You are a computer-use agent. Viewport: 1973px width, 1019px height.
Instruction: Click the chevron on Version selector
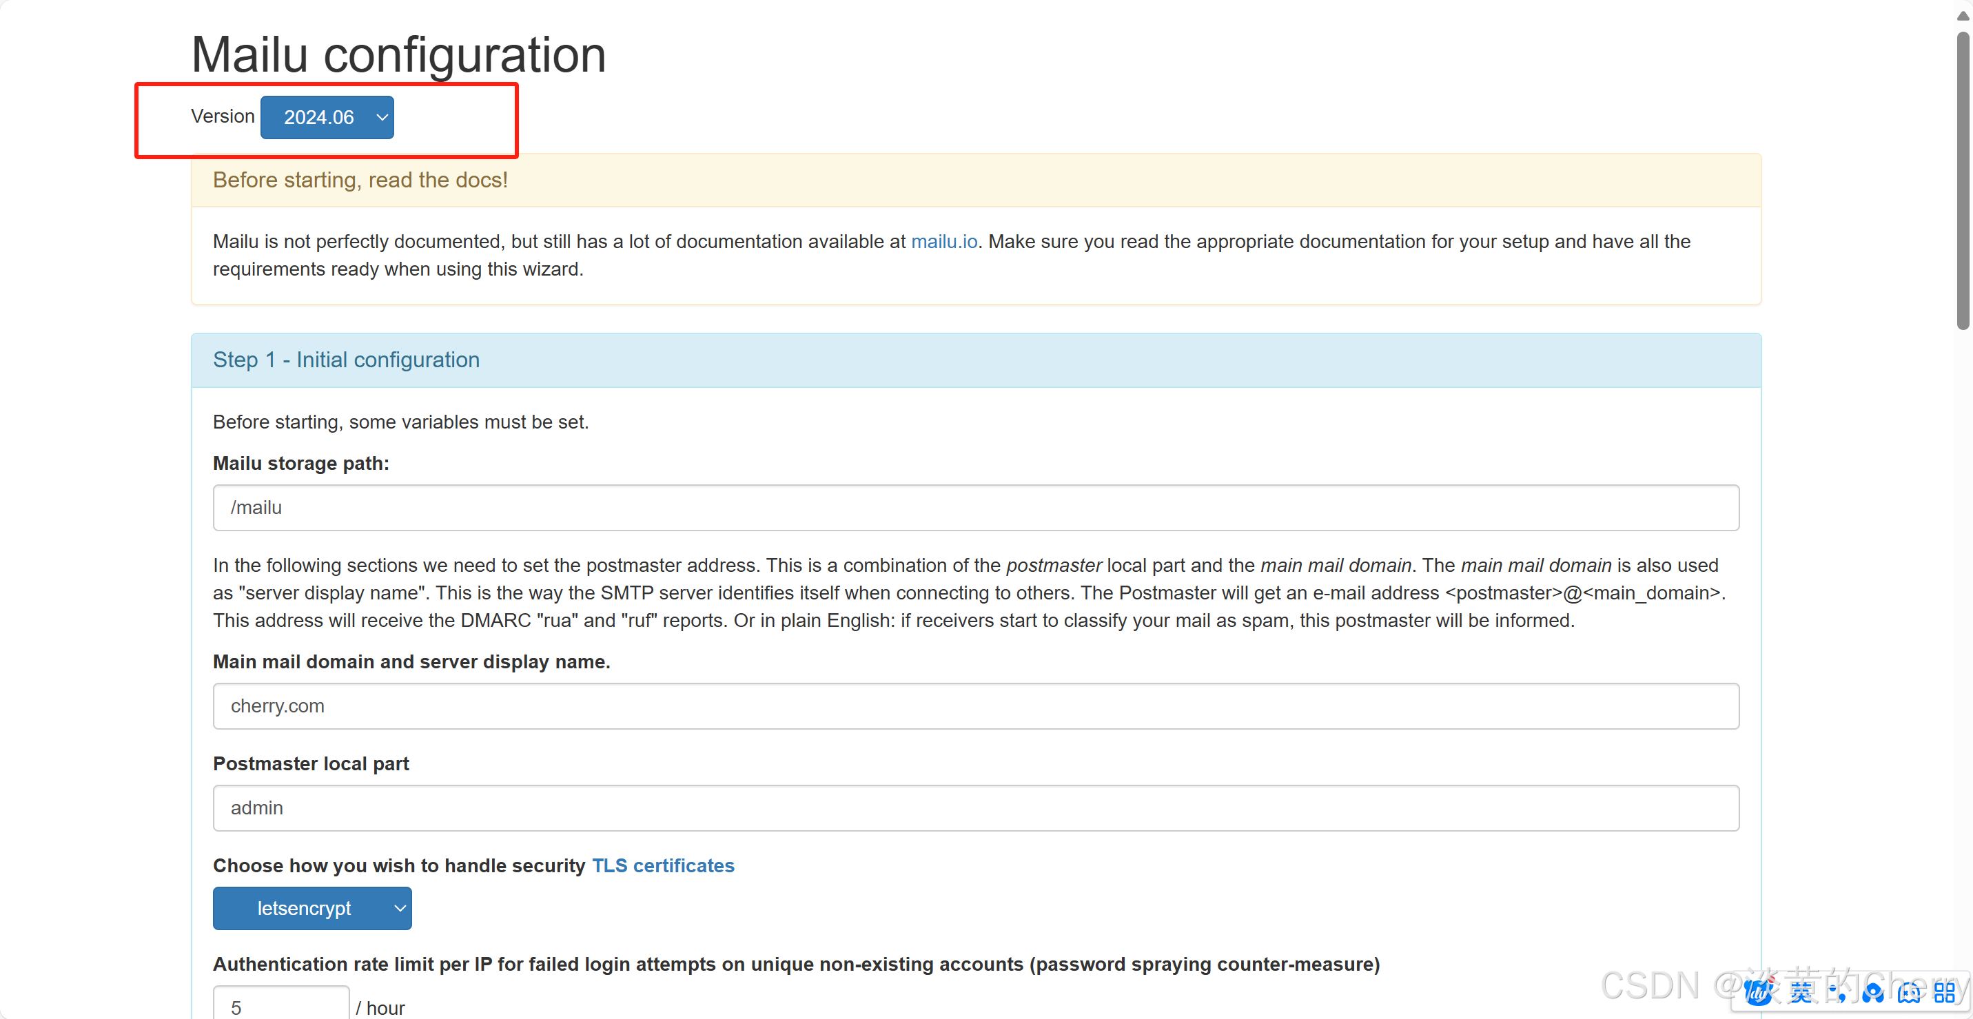381,117
